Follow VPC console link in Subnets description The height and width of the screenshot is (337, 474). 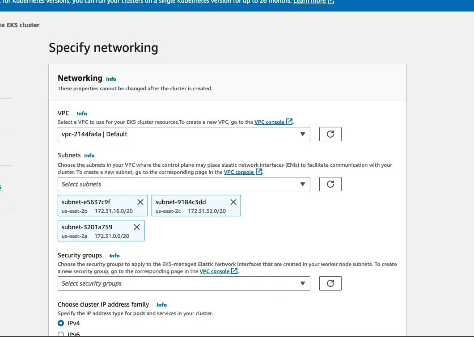pyautogui.click(x=243, y=172)
